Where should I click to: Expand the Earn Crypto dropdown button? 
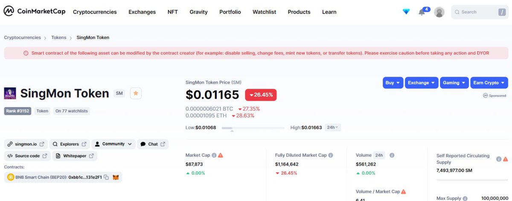click(x=489, y=83)
